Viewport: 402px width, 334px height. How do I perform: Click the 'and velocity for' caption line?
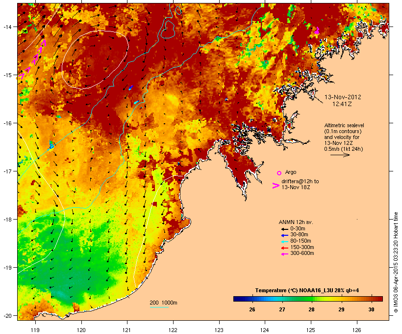point(342,137)
